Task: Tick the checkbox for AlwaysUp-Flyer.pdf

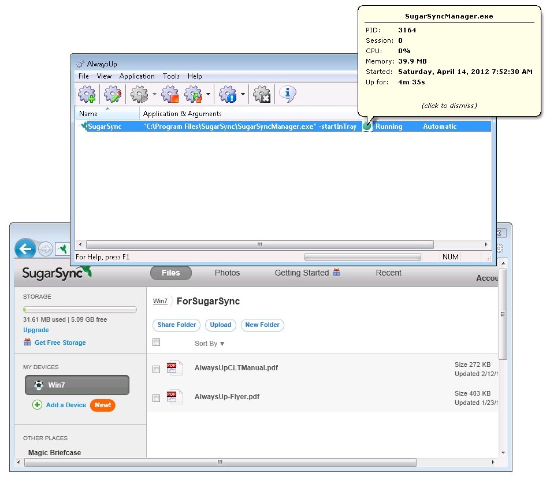Action: (157, 398)
